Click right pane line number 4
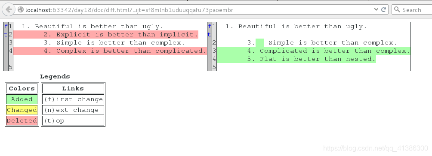432x156 pixels. coord(214,59)
